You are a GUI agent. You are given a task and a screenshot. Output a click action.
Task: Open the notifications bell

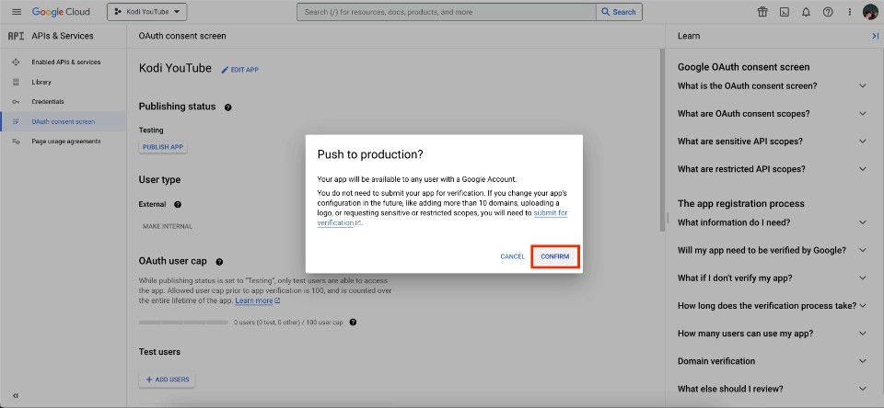(x=806, y=12)
